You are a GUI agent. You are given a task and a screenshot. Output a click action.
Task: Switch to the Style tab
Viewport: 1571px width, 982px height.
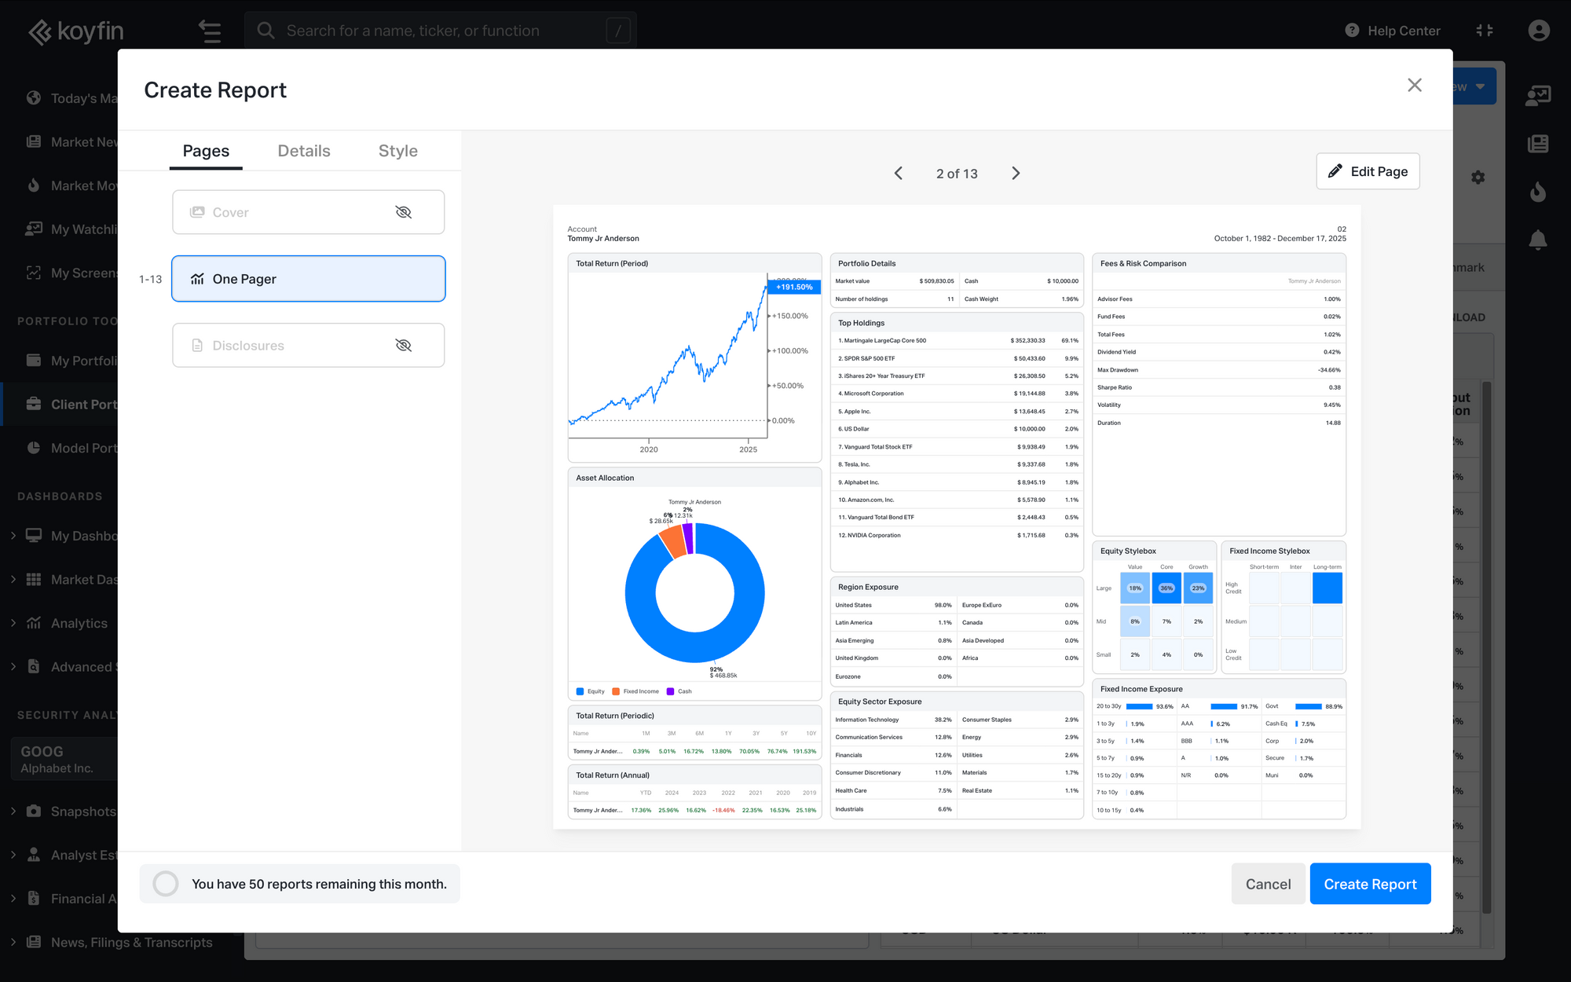click(398, 151)
